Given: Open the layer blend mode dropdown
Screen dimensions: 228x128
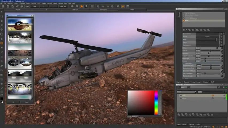Looking at the screenshot, I should click(x=186, y=92).
